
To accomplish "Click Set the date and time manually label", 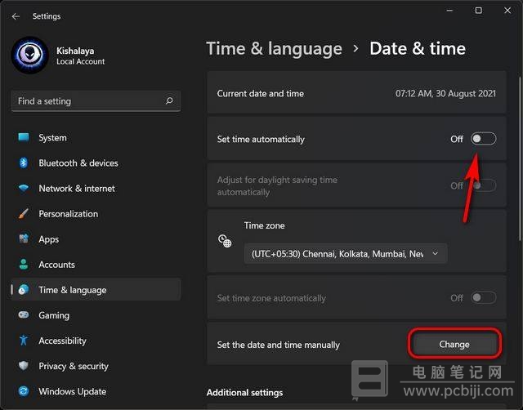I will click(278, 345).
